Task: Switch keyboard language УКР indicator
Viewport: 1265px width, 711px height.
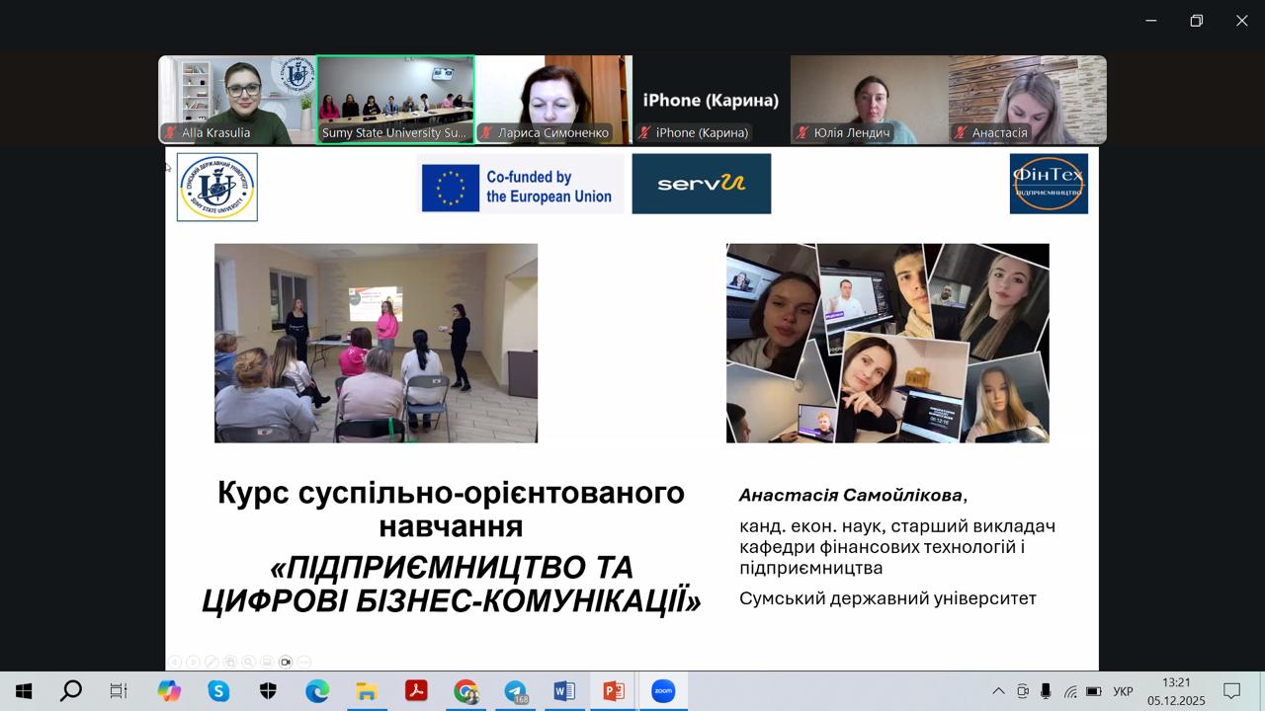Action: point(1123,691)
